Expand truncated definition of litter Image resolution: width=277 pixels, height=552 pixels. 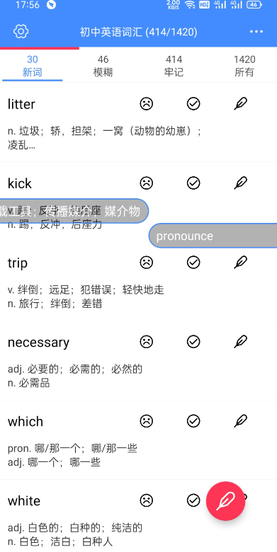(x=104, y=138)
